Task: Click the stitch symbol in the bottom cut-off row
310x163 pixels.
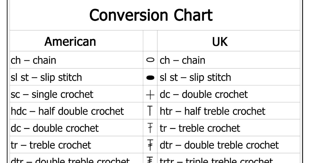Action: (x=150, y=160)
